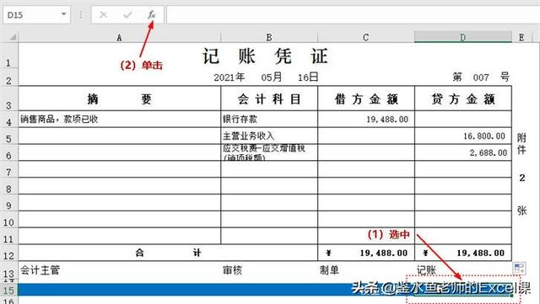This screenshot has width=540, height=304.
Task: Click debit amount cell 19,488.00 in row 4
Action: pos(366,119)
